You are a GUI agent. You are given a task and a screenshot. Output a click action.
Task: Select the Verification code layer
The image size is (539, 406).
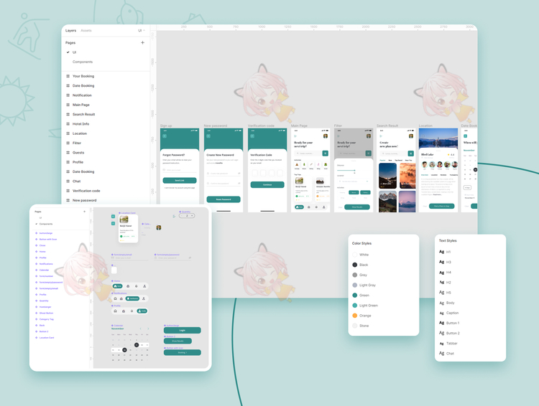86,191
